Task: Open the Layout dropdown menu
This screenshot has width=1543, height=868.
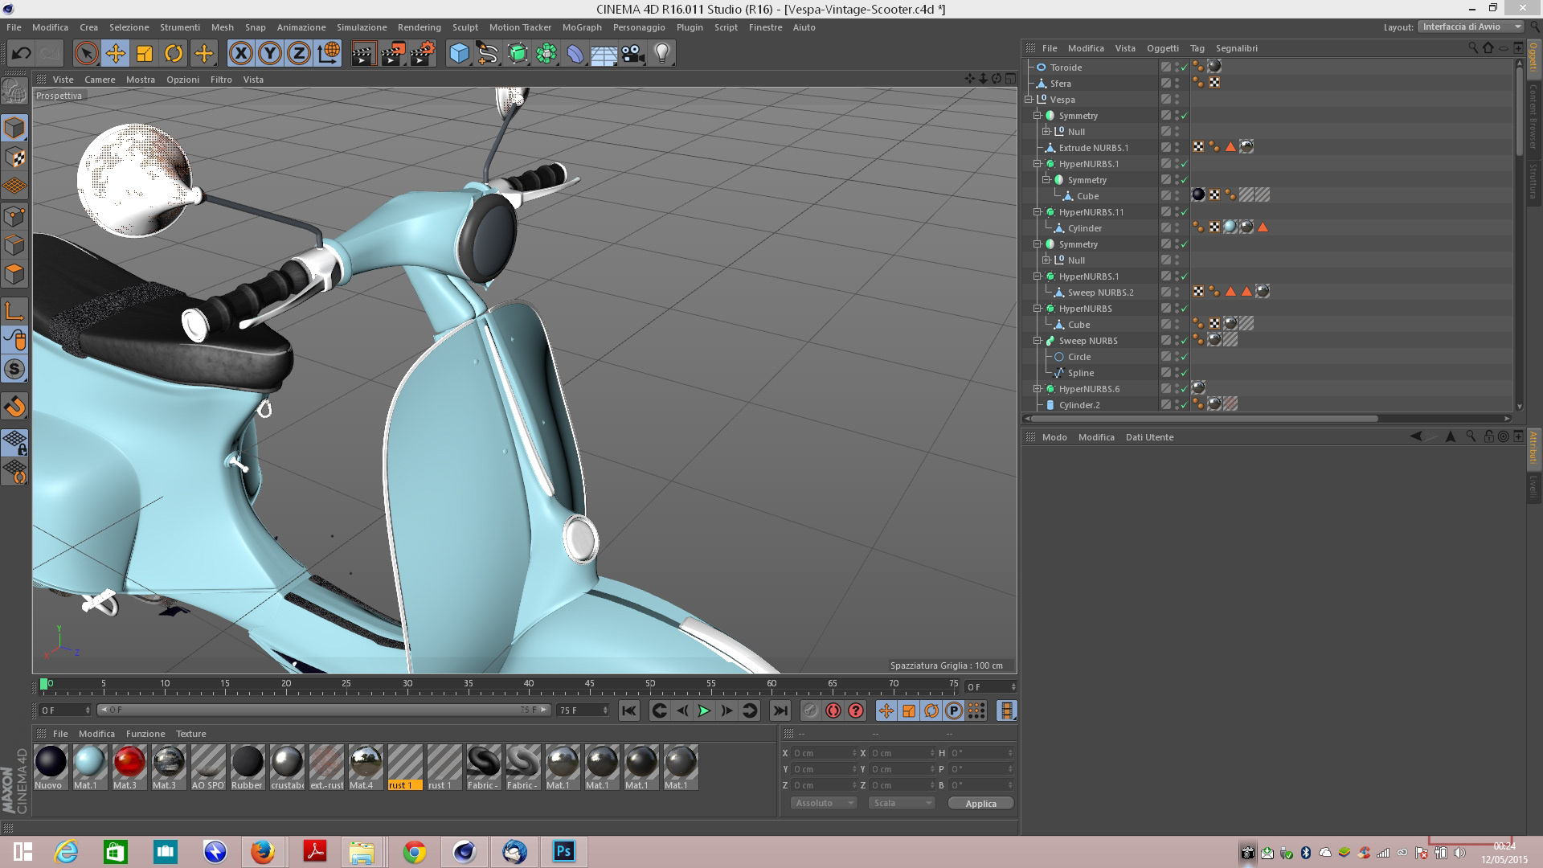Action: tap(1471, 27)
